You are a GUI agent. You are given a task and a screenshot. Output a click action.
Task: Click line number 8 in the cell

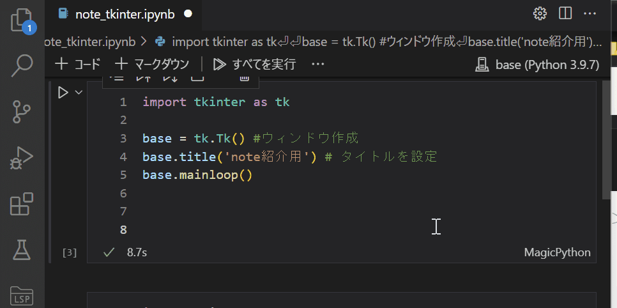[x=123, y=229]
